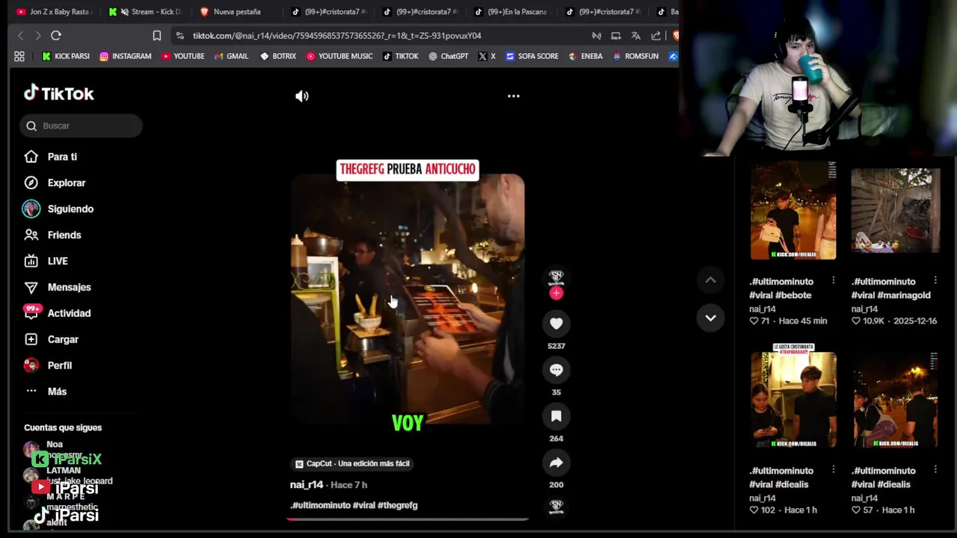Go back with browser back arrow
957x538 pixels.
(x=20, y=35)
